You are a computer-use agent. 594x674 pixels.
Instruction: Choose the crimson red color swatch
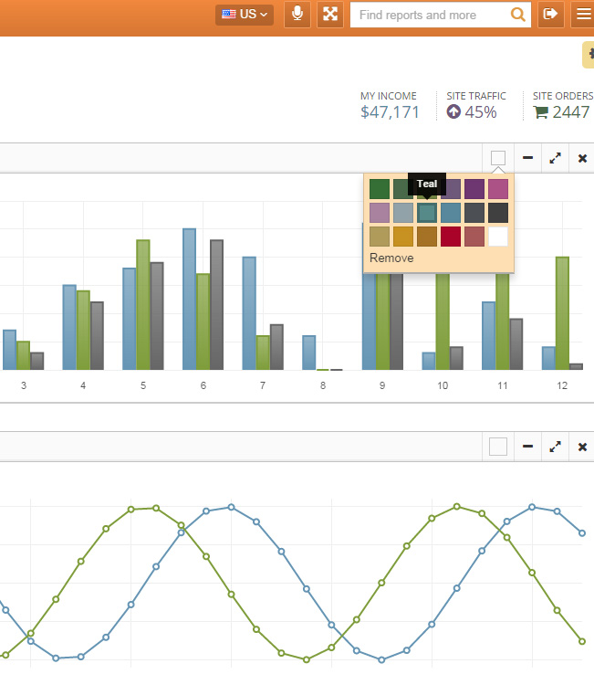451,237
